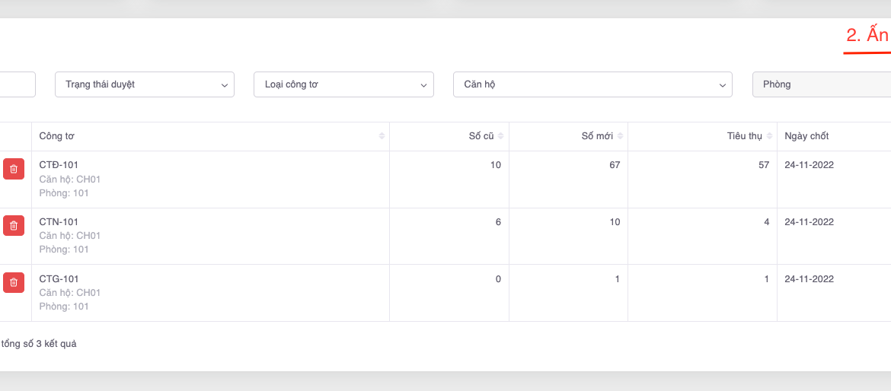
Task: Click new reading value 67
Action: tap(614, 165)
